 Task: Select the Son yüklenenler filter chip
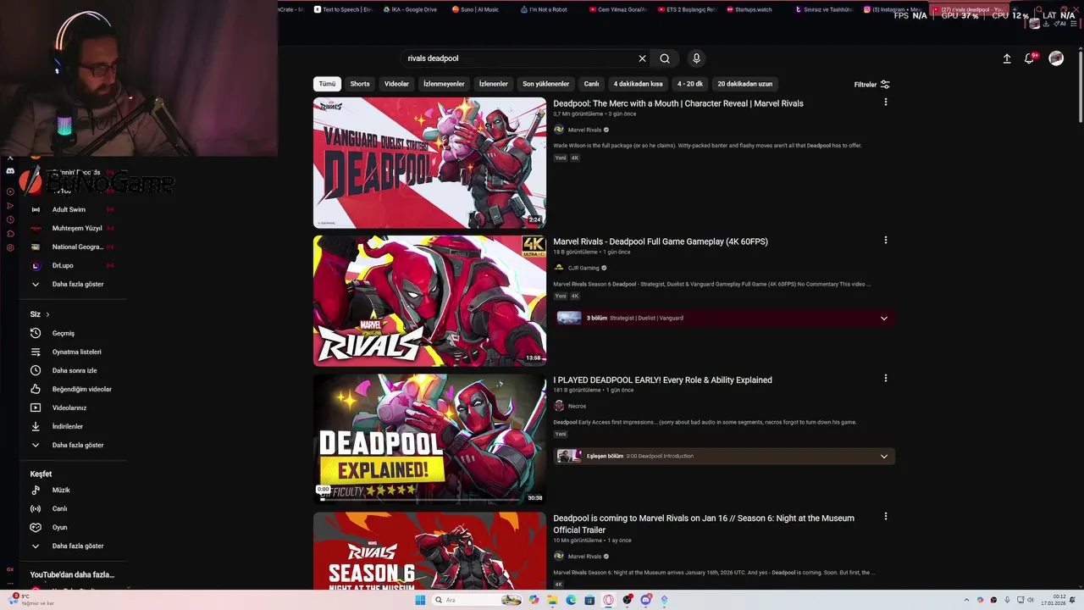545,84
